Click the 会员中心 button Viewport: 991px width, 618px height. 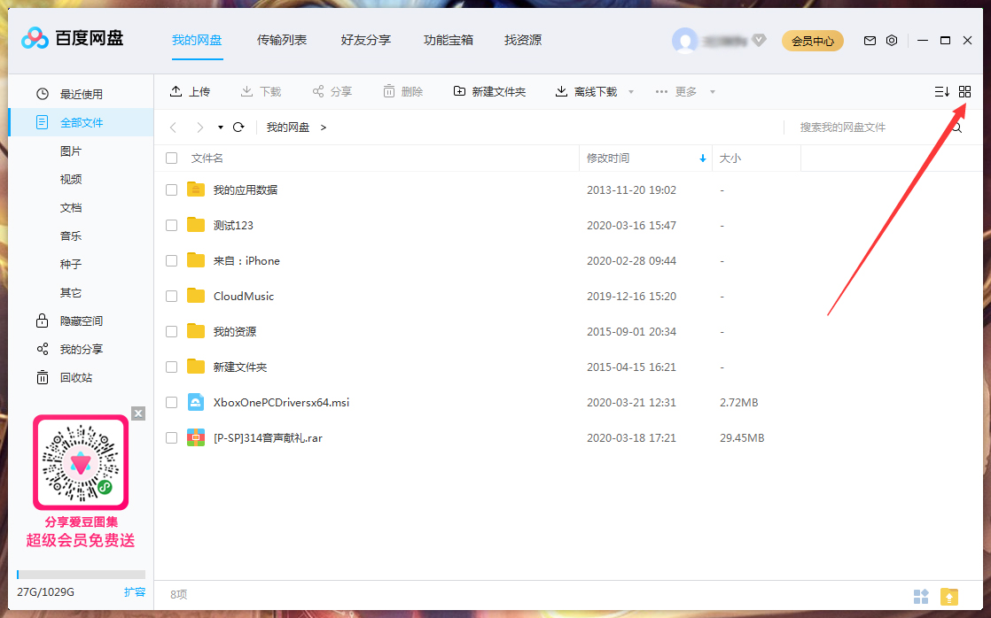pos(812,40)
